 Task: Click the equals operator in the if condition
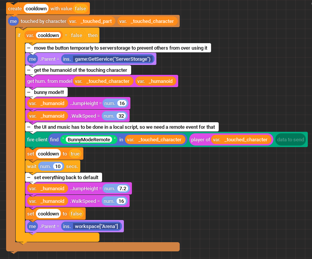pos(66,36)
